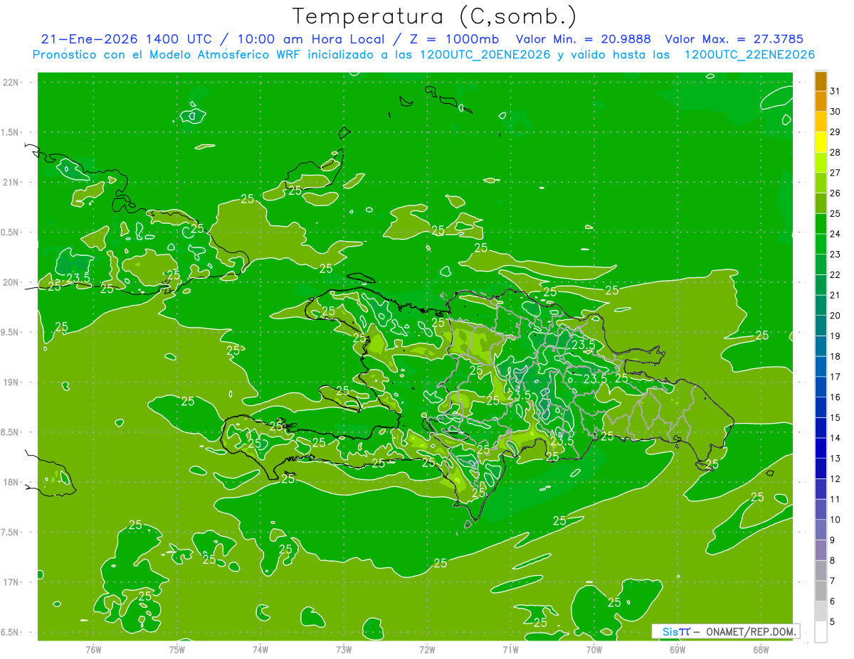Image resolution: width=854 pixels, height=659 pixels.
Task: Click the "18N" latitude label
Action: [12, 483]
